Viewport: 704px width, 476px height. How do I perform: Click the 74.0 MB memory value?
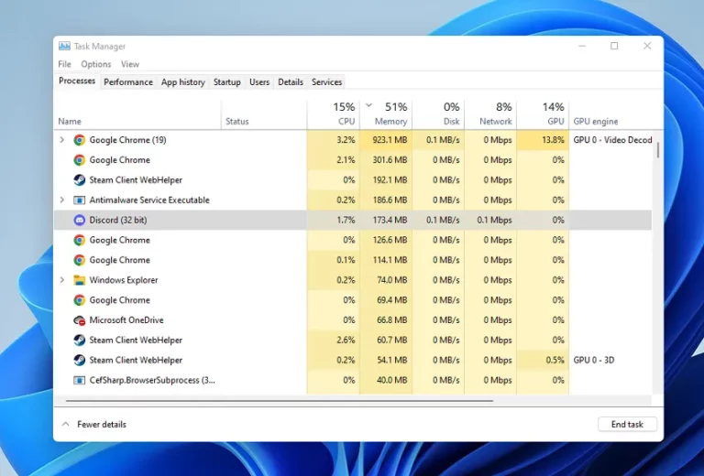pos(392,280)
